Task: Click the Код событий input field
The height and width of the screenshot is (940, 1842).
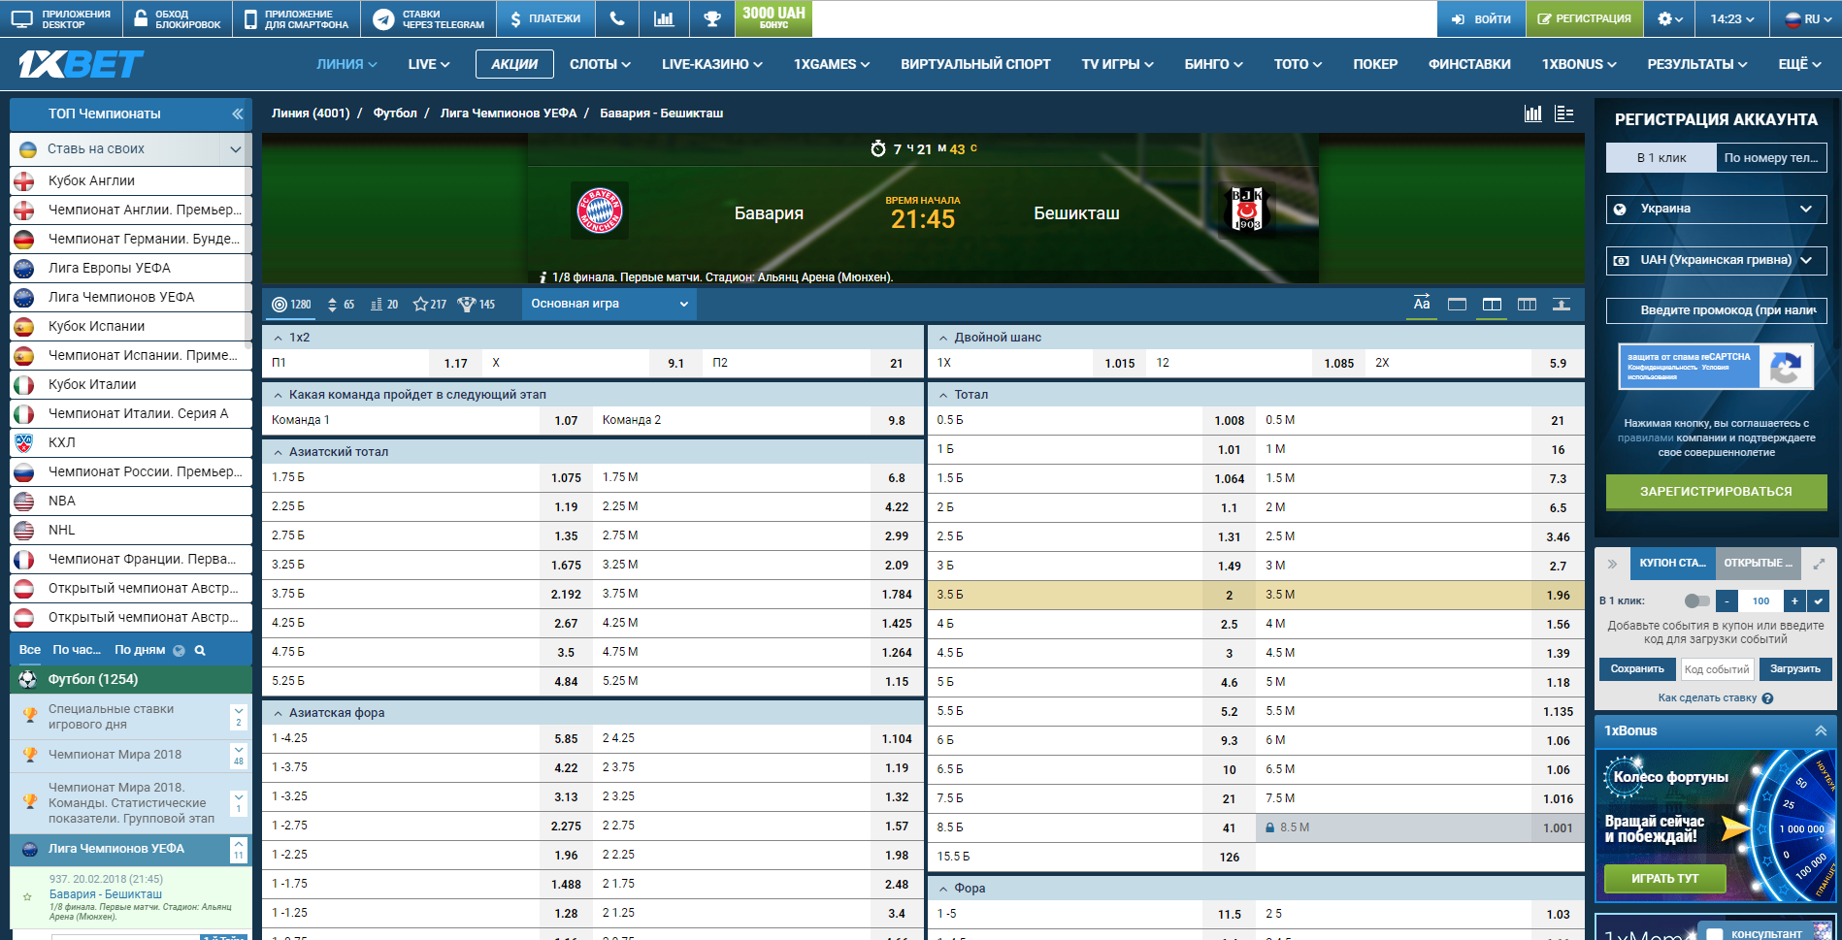Action: (1717, 669)
